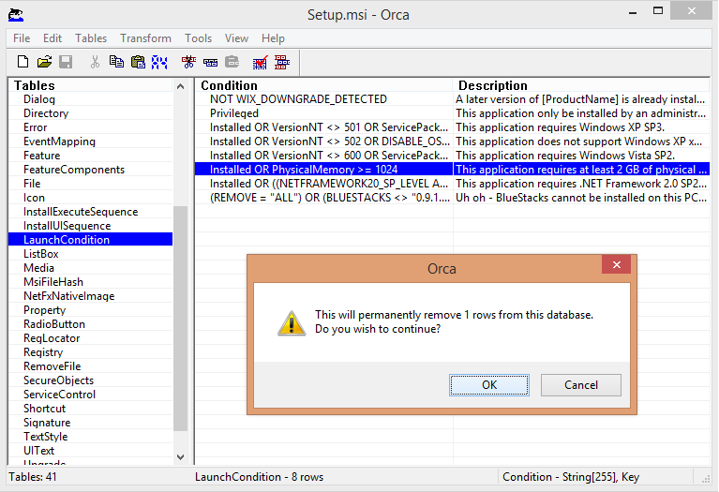Click the Add Row toolbar icon

pos(211,63)
